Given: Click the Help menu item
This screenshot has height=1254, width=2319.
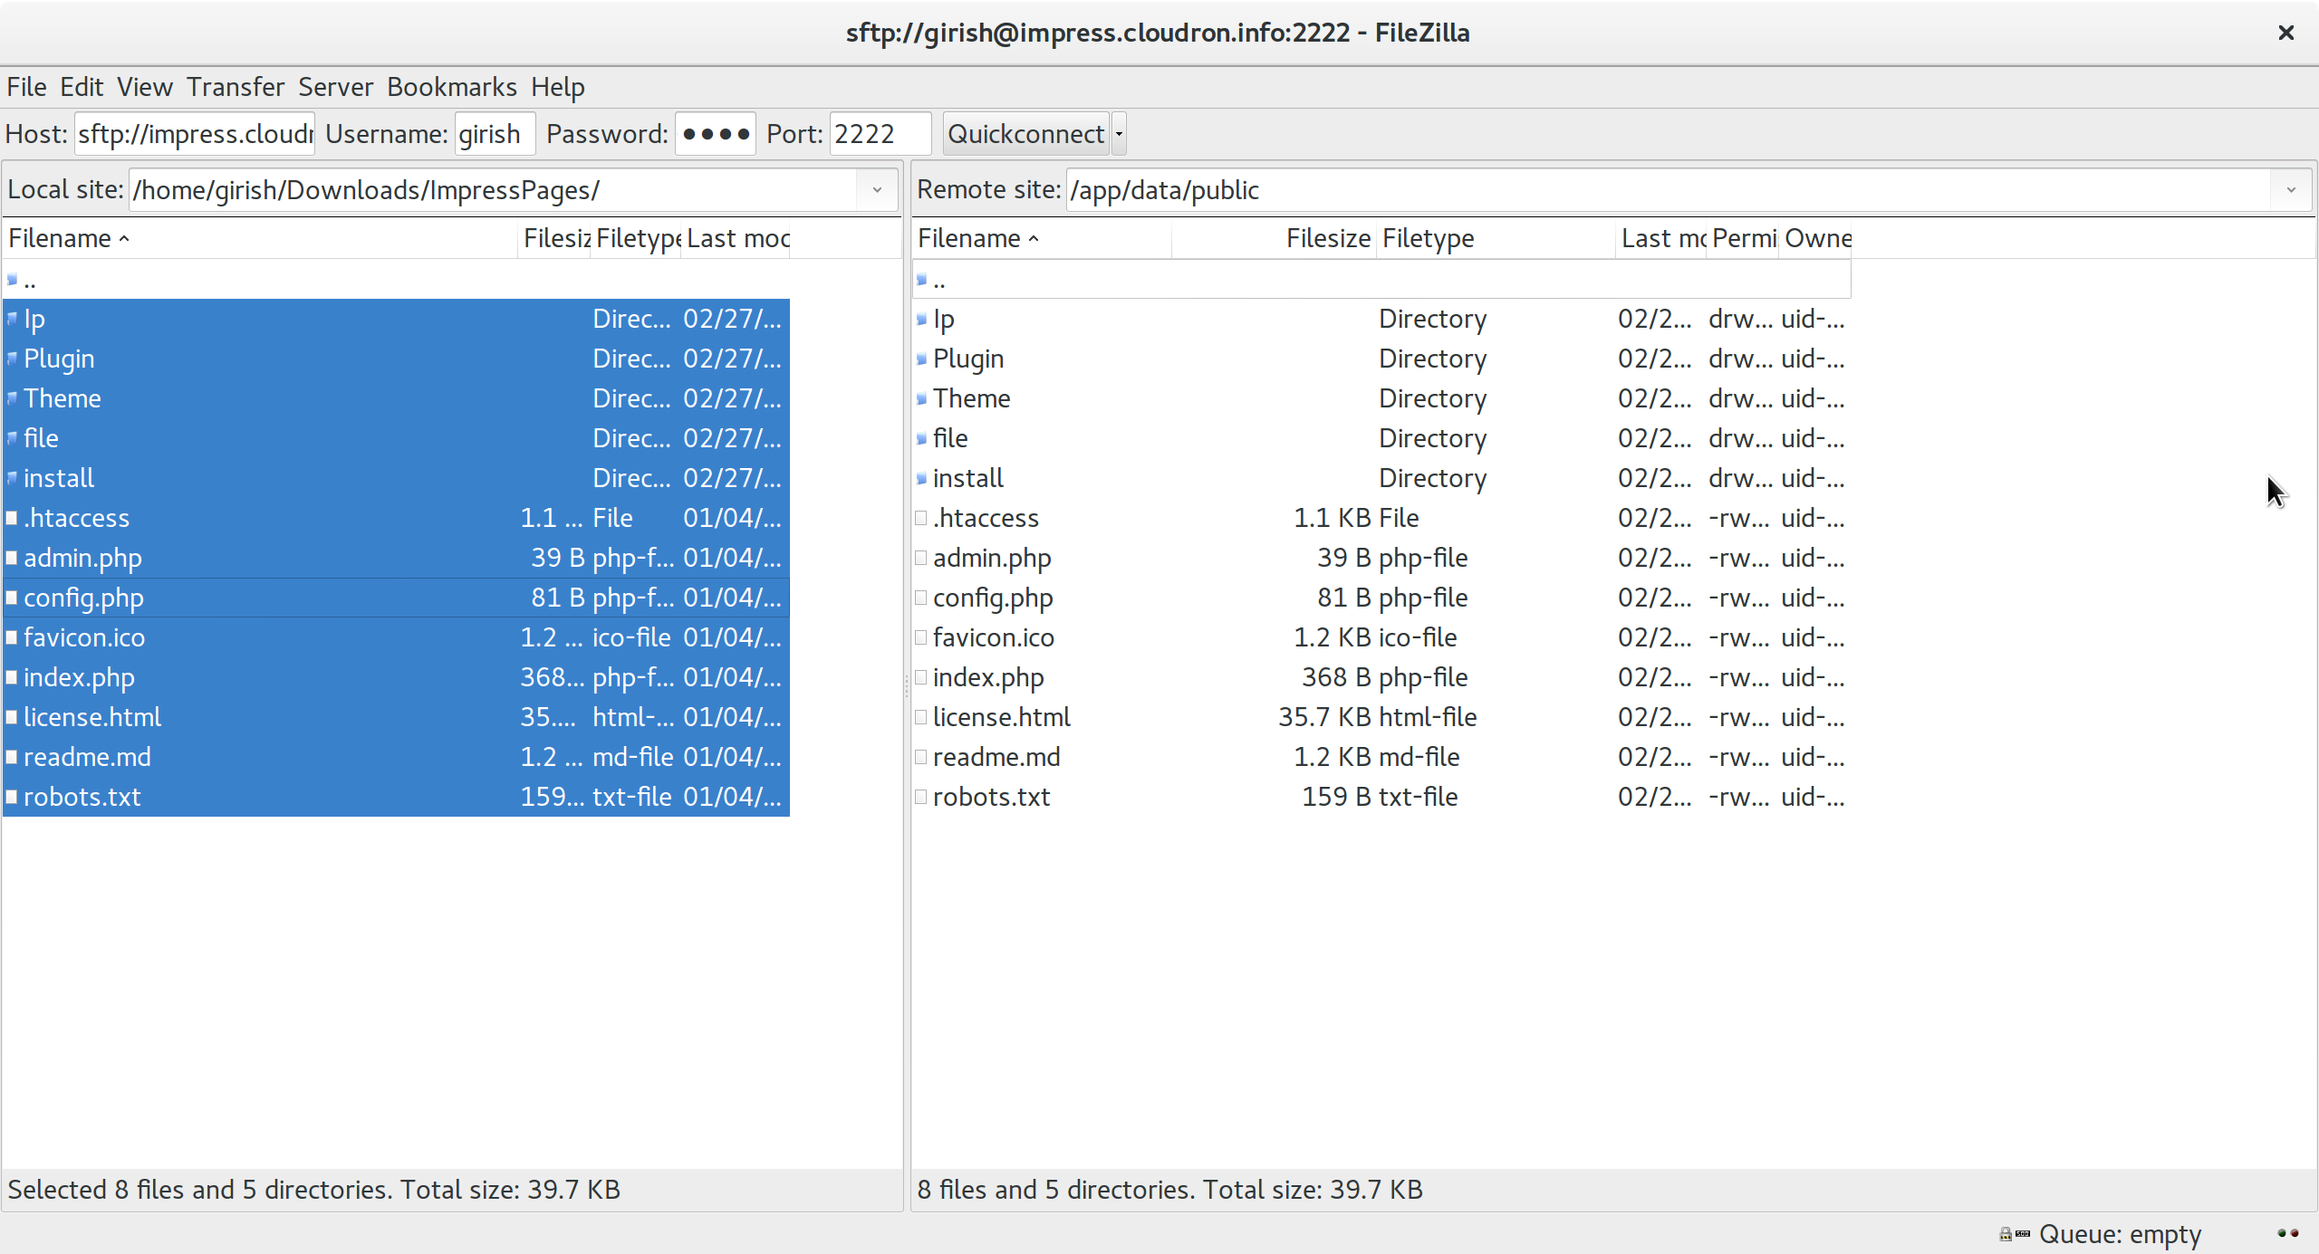Looking at the screenshot, I should click(x=558, y=87).
